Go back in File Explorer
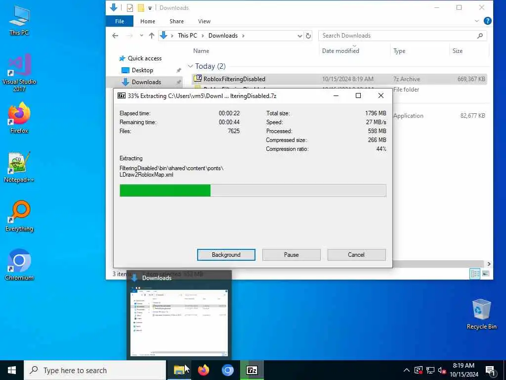 pos(115,36)
